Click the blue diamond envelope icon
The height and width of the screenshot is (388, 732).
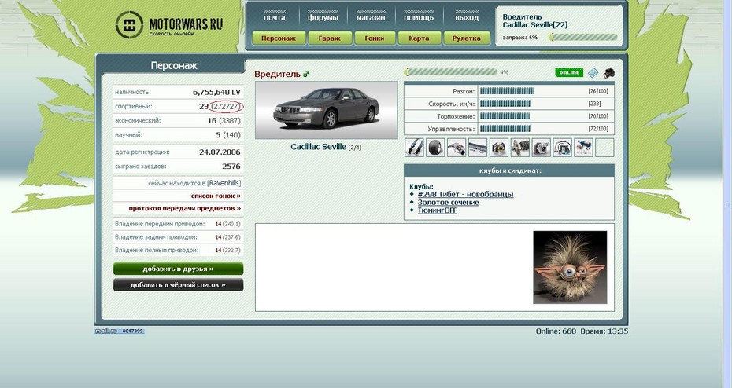pyautogui.click(x=593, y=73)
